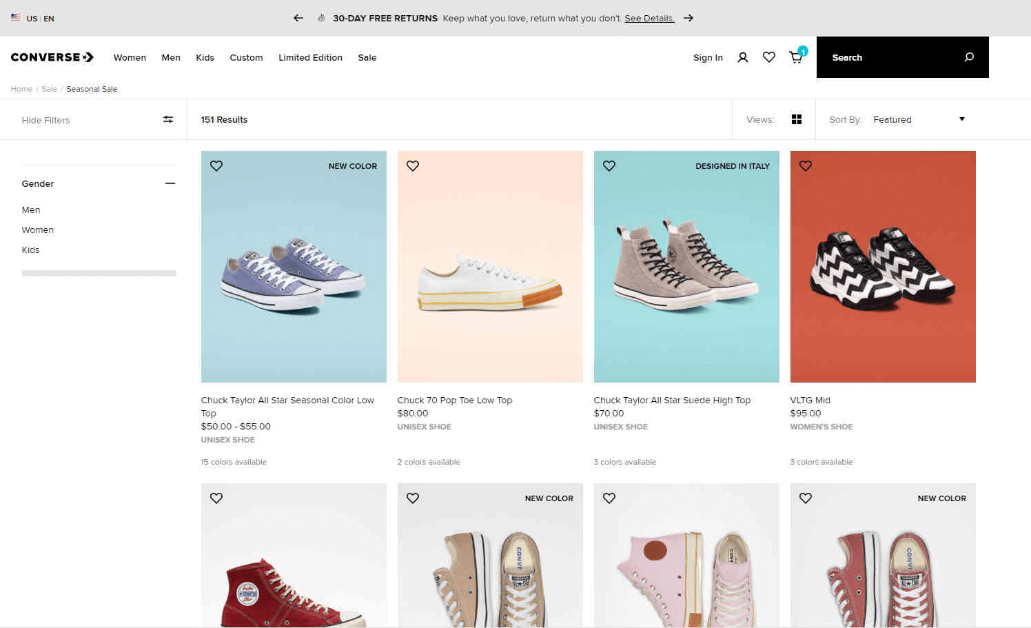Image resolution: width=1031 pixels, height=628 pixels.
Task: Click the '$50.00 - $55.00' price text
Action: [236, 426]
